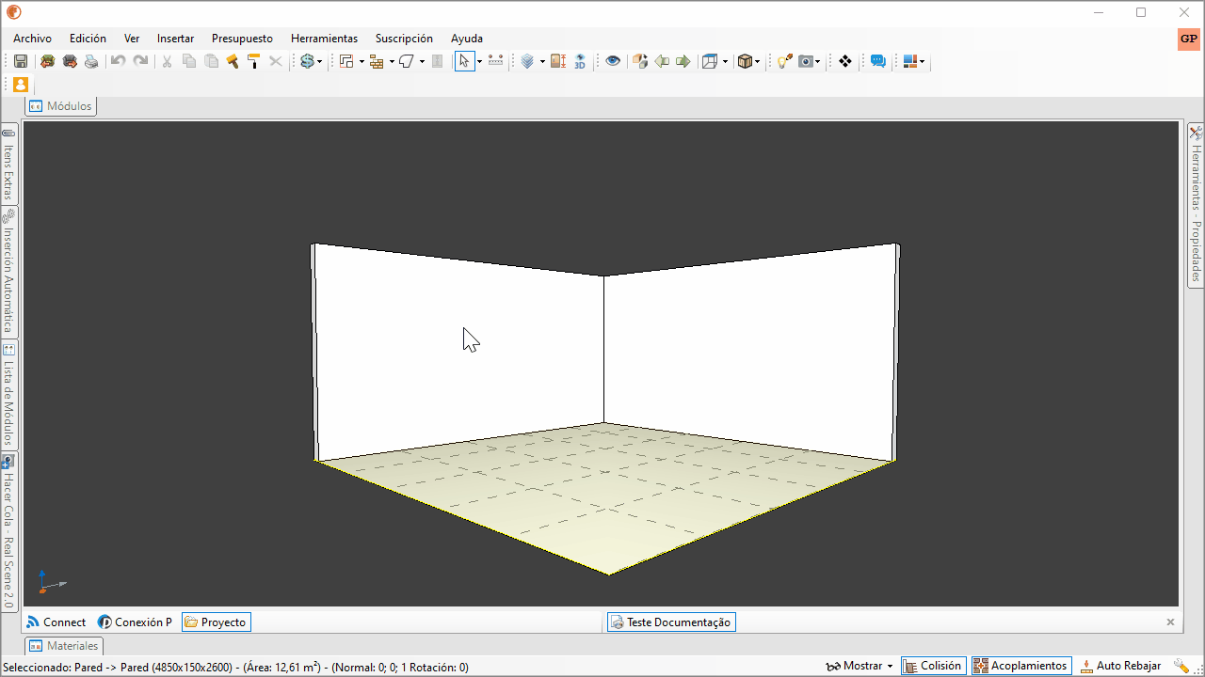Click the light bulb lighting icon
1205x677 pixels.
coord(783,61)
